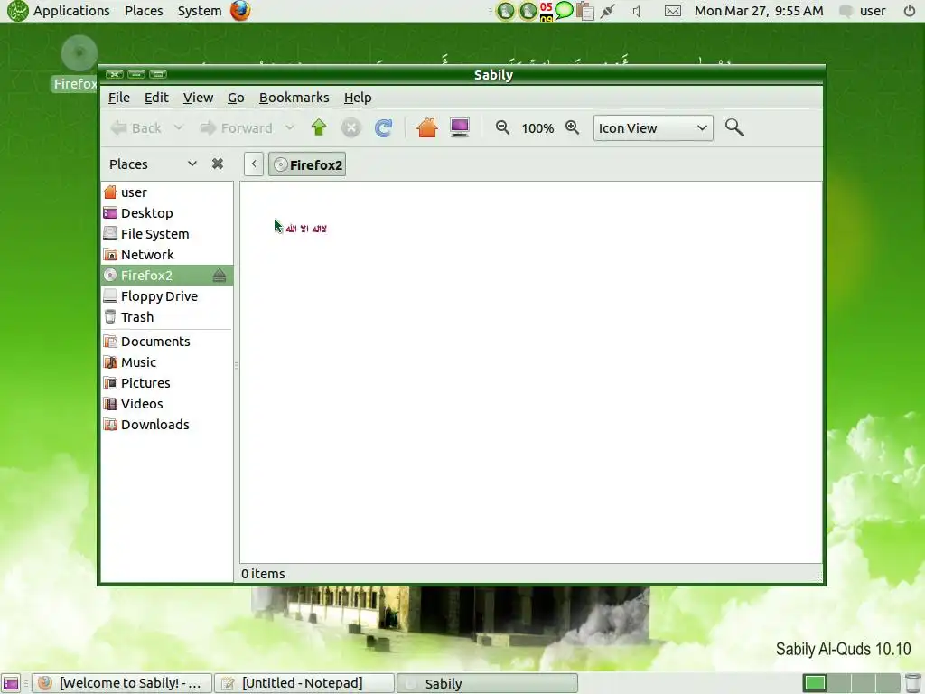Zoom in with the plus magnifier
This screenshot has width=925, height=694.
coord(572,127)
